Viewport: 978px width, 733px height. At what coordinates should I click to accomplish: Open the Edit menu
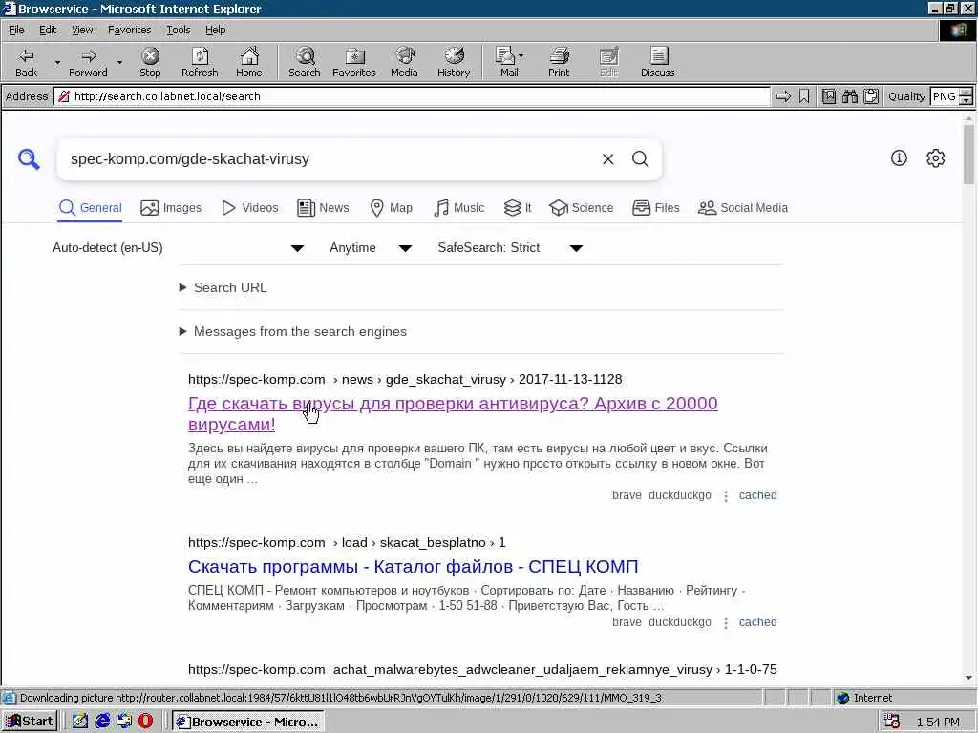pos(48,30)
